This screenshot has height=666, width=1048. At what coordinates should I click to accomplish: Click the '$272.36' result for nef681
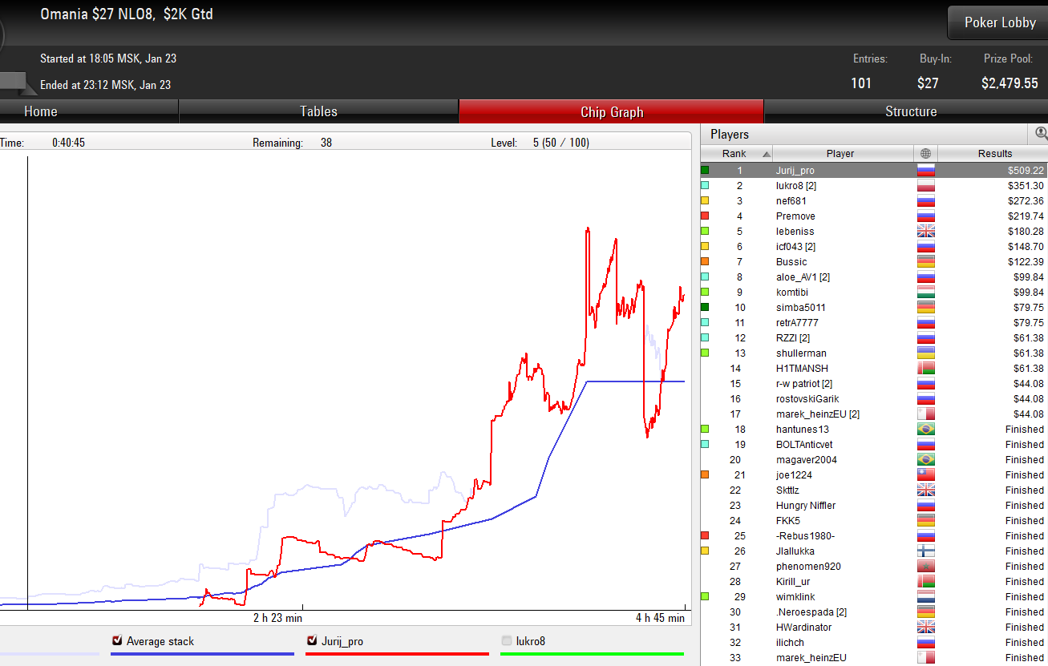[x=1026, y=200]
